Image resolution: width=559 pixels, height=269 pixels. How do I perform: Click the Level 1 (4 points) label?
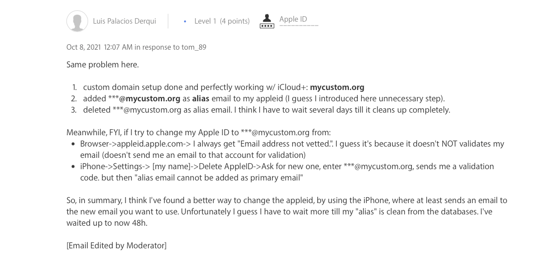(221, 21)
